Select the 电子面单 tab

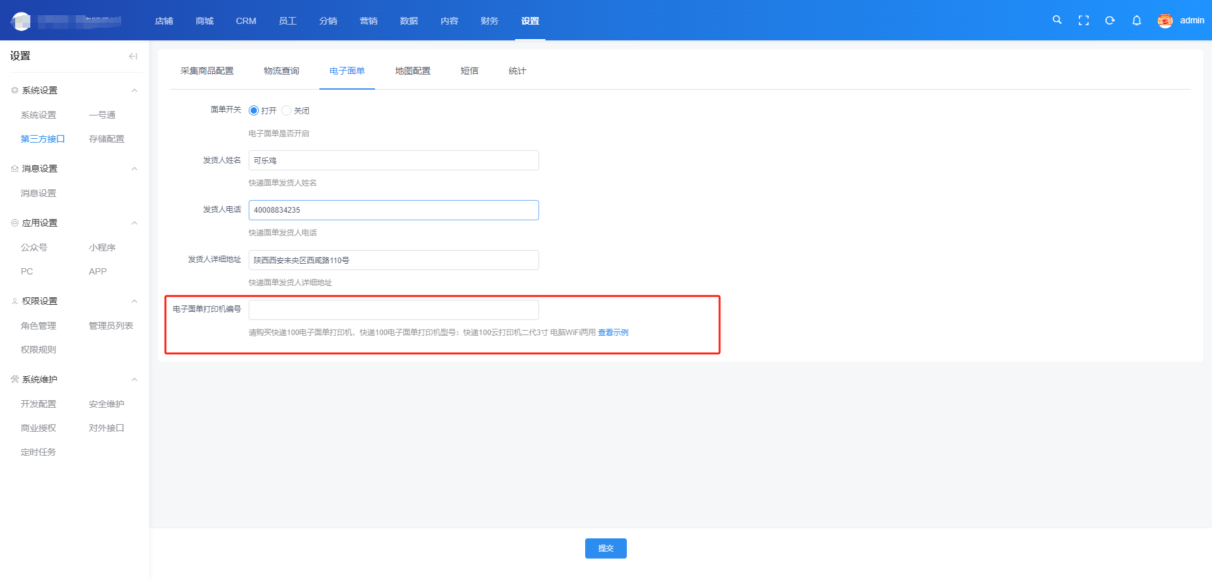pyautogui.click(x=347, y=71)
